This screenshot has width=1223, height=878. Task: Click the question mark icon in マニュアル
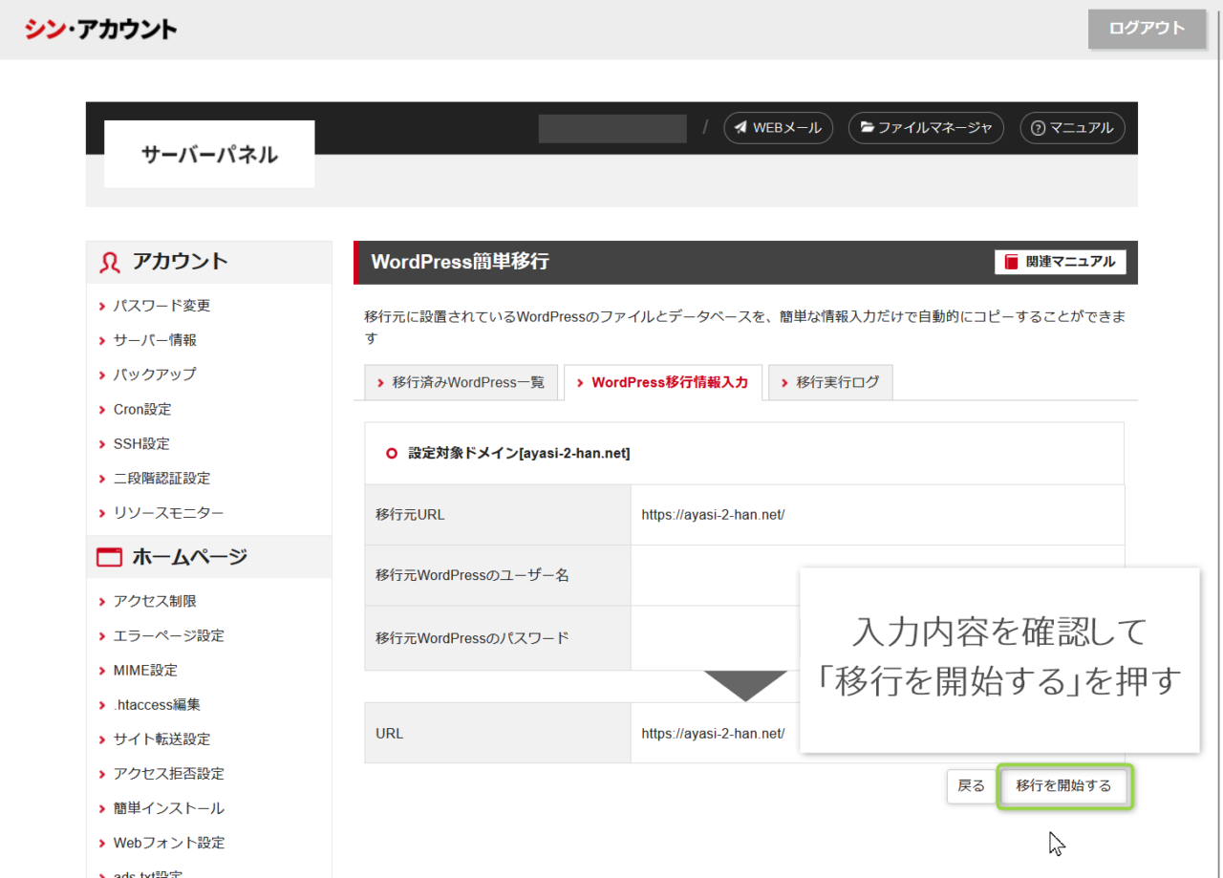click(x=1039, y=128)
